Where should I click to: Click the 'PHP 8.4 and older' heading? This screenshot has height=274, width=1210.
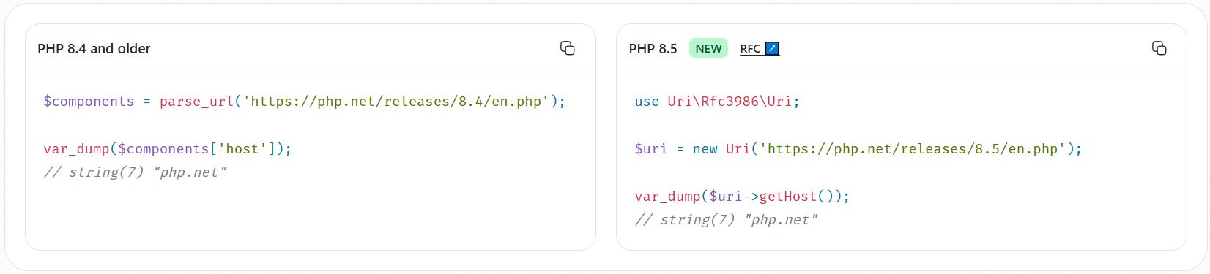[94, 49]
